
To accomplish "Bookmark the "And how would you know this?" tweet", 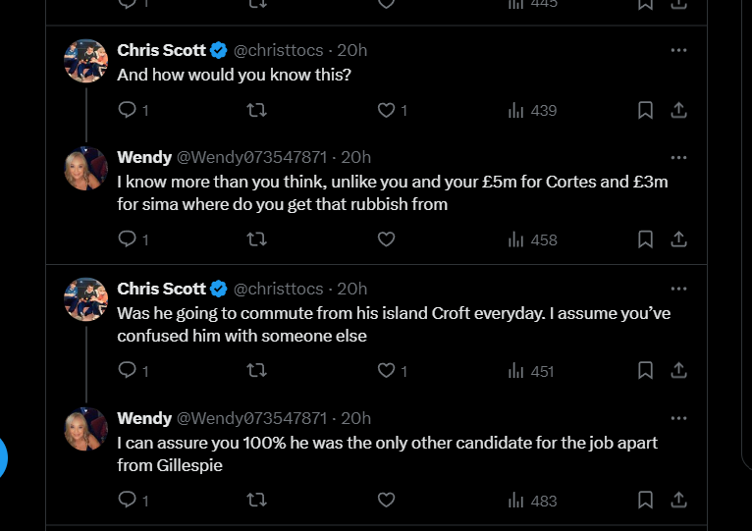I will coord(645,110).
